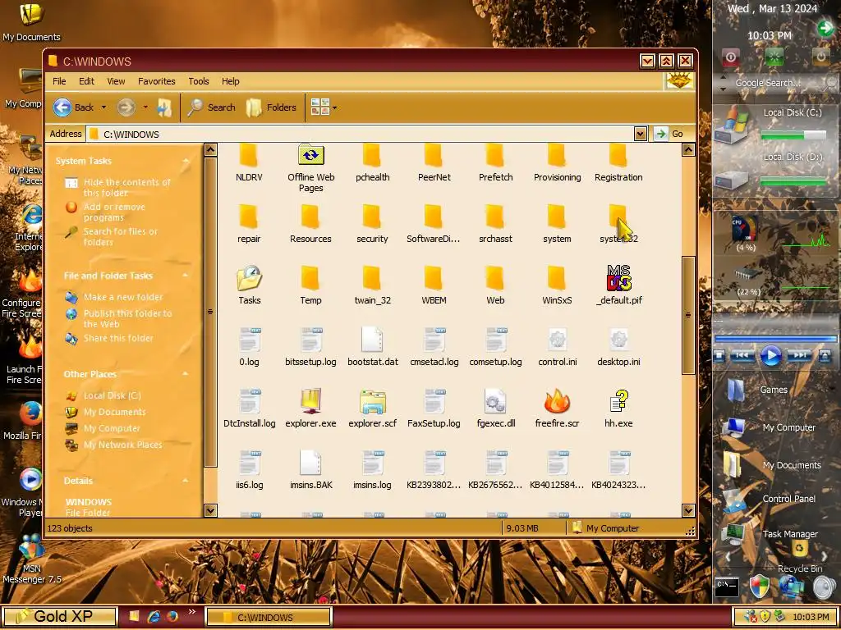This screenshot has width=841, height=630.
Task: Click Hide the contents of this folder
Action: coord(126,188)
